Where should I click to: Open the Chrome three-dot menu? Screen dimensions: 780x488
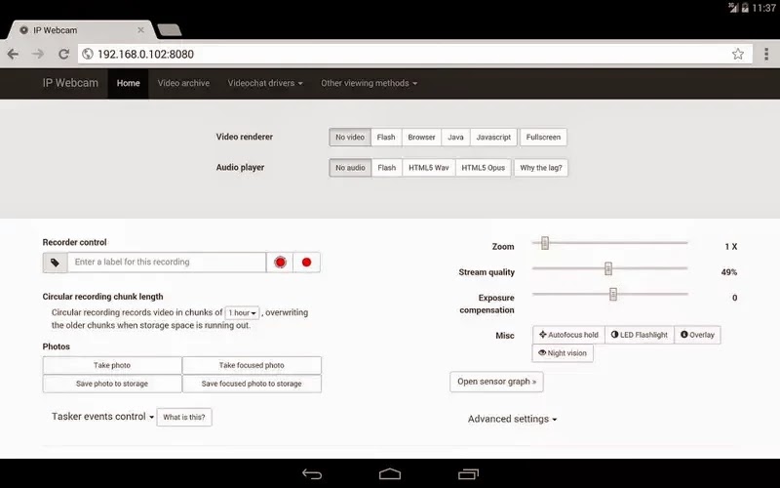click(x=766, y=54)
